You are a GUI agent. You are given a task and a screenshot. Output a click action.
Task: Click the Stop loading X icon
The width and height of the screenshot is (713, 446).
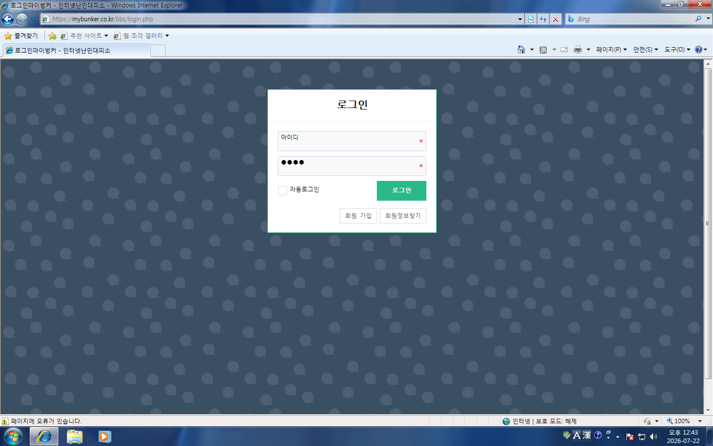[x=556, y=19]
